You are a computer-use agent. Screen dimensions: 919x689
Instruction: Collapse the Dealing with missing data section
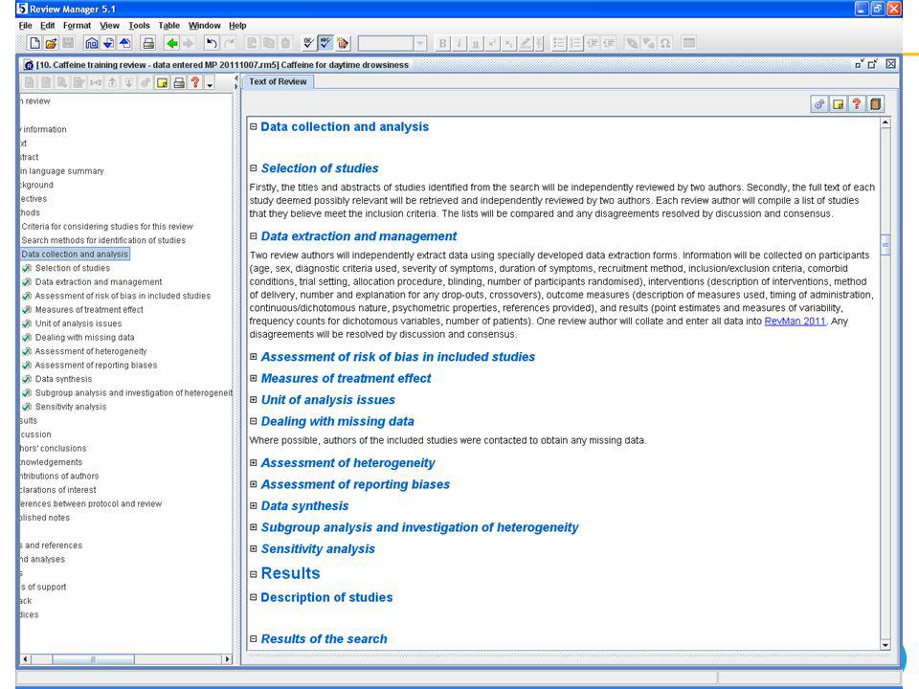pos(253,421)
